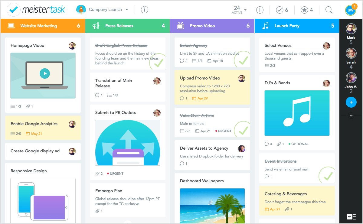The image size is (363, 224).
Task: Play the Homepage Video thumbnail
Action: pyautogui.click(x=45, y=73)
